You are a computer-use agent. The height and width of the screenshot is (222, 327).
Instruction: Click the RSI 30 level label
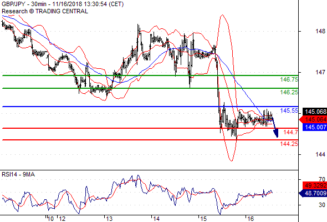[322, 205]
